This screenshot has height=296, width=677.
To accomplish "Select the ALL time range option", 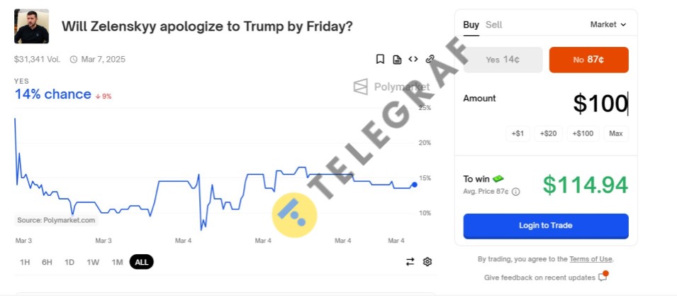I will (142, 262).
